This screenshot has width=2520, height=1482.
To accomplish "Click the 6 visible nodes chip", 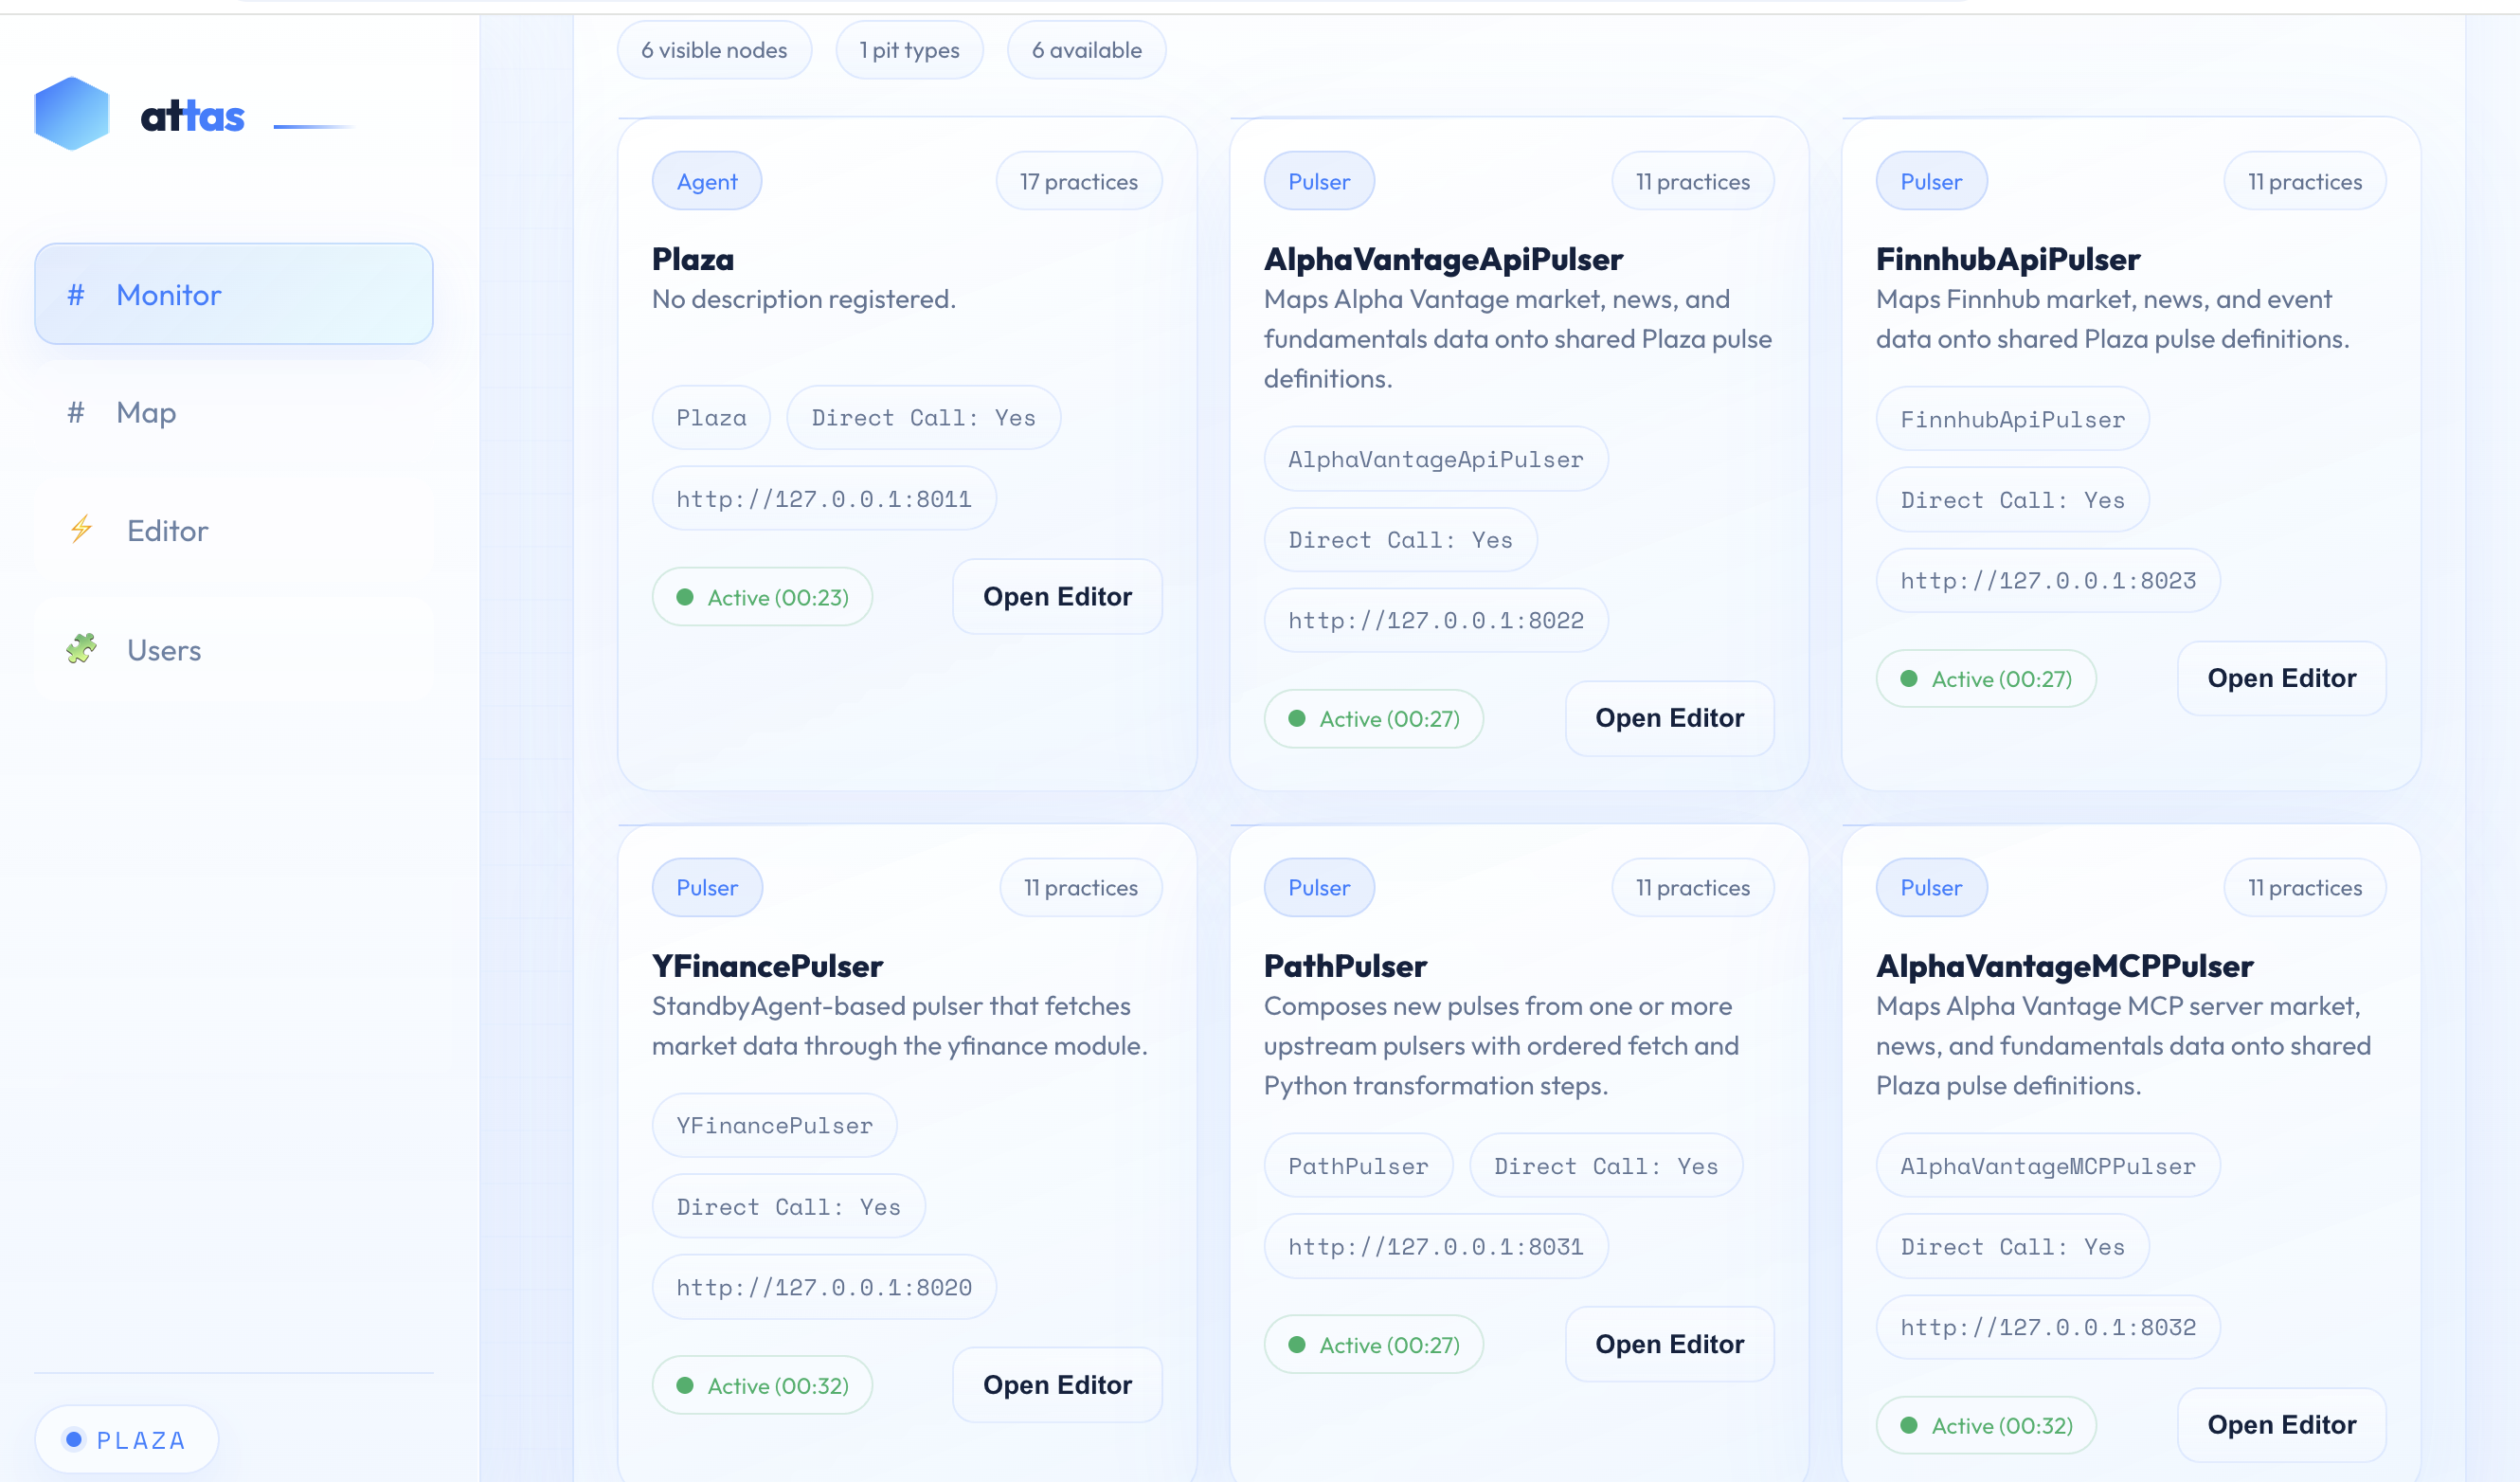I will tap(714, 50).
